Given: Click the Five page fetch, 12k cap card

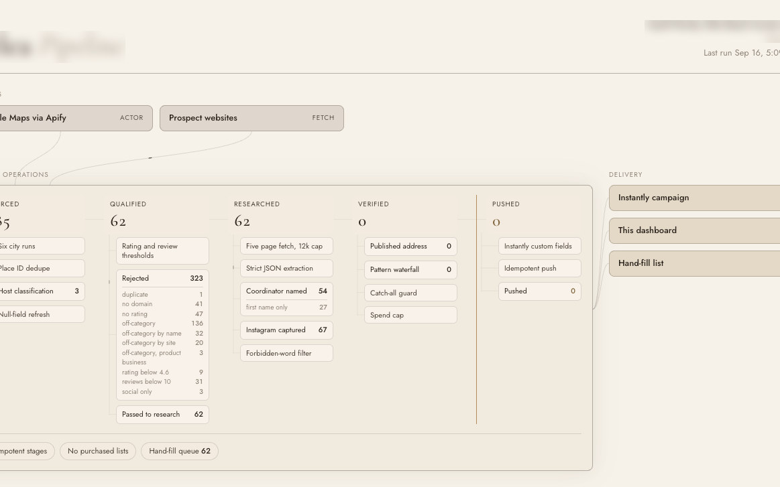Looking at the screenshot, I should pos(286,246).
